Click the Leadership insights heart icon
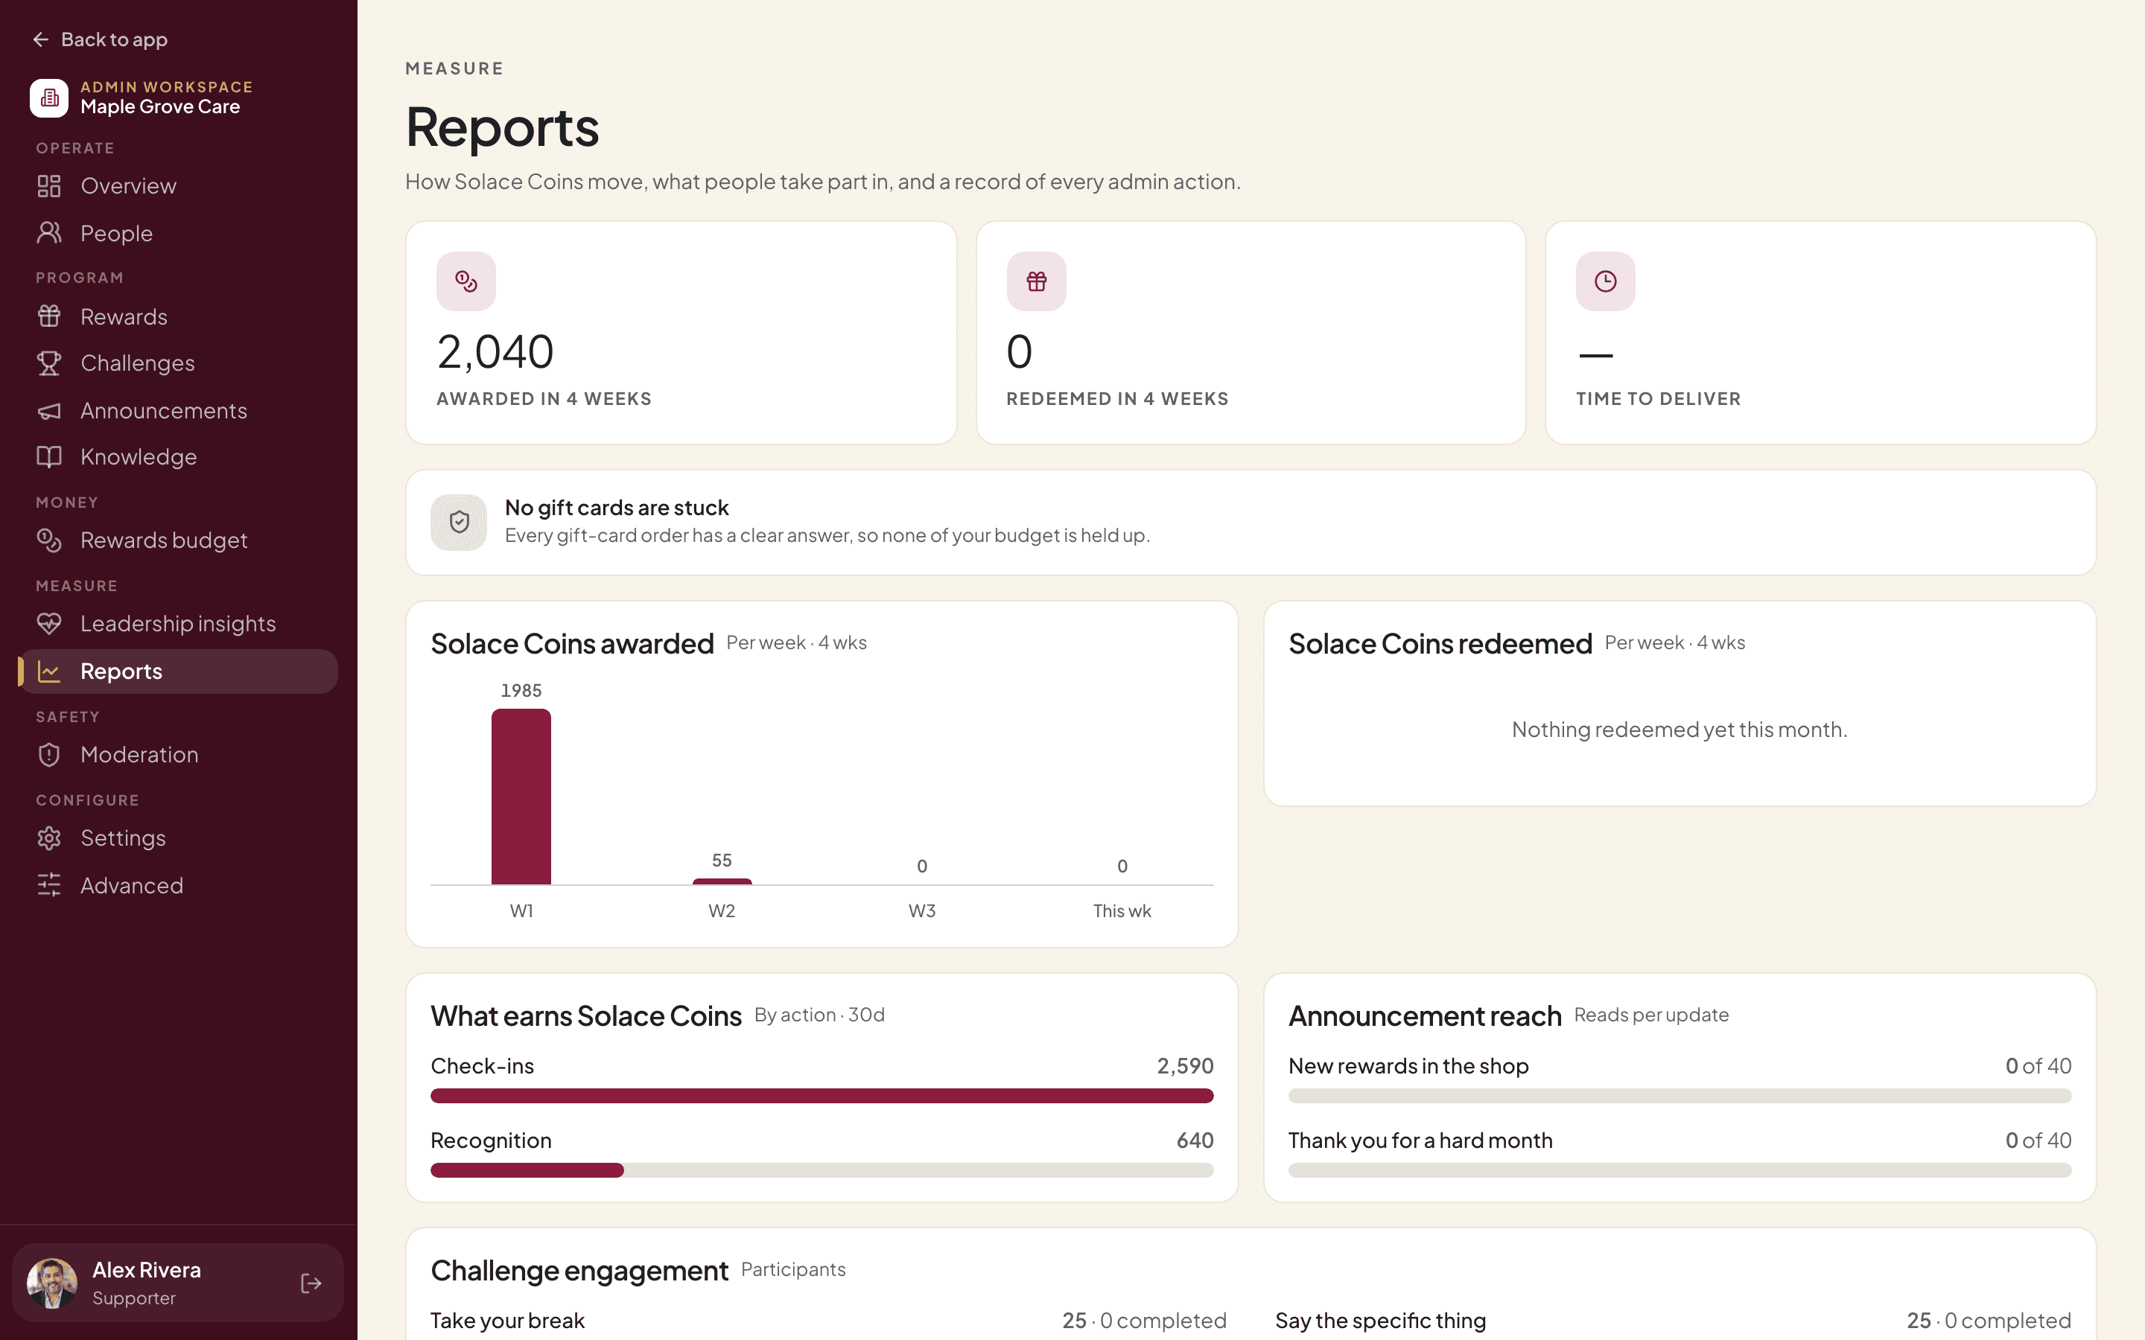The height and width of the screenshot is (1340, 2145). 48,623
